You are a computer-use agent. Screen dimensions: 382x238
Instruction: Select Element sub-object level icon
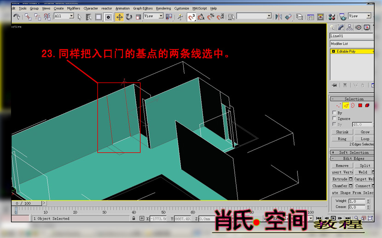pyautogui.click(x=367, y=105)
